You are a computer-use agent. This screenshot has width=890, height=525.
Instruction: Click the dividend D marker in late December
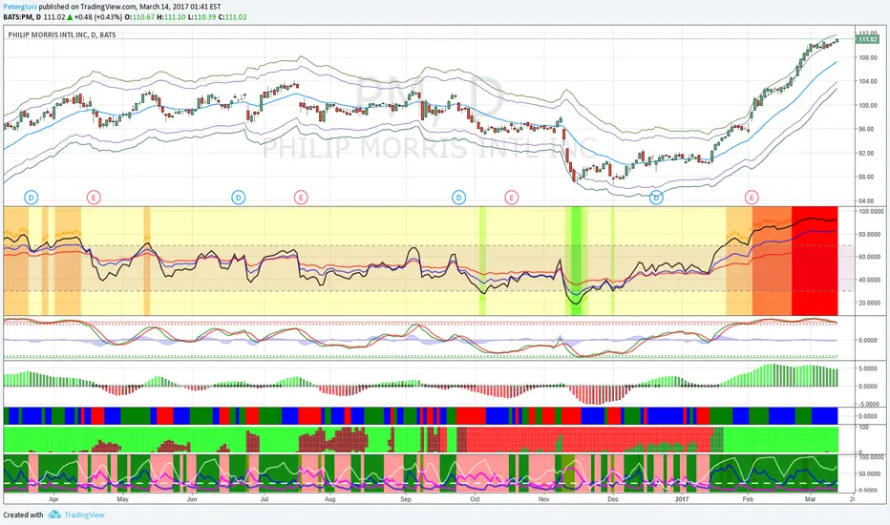(656, 198)
